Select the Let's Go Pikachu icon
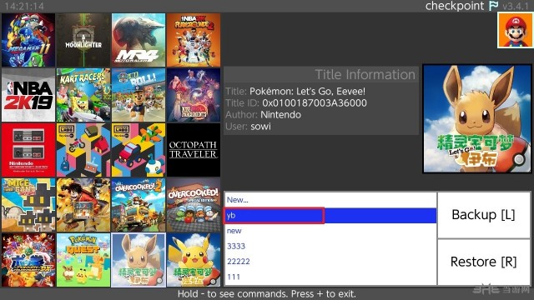 (194, 260)
